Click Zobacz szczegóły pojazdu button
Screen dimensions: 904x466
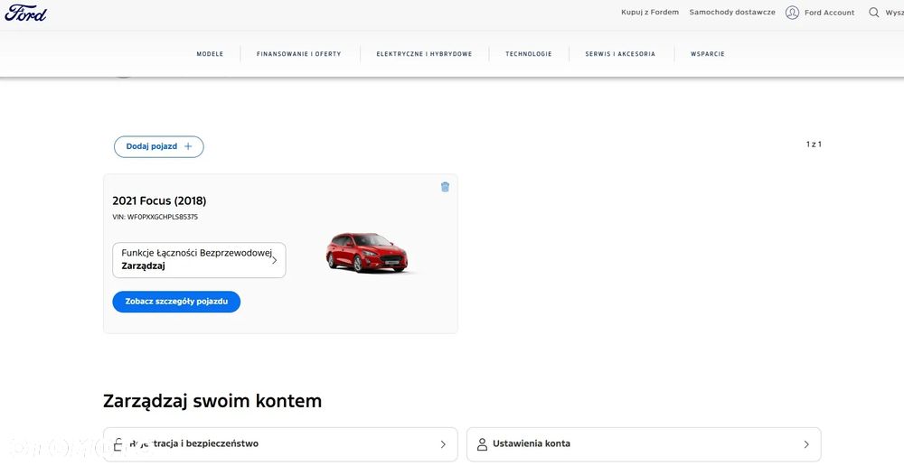(176, 302)
